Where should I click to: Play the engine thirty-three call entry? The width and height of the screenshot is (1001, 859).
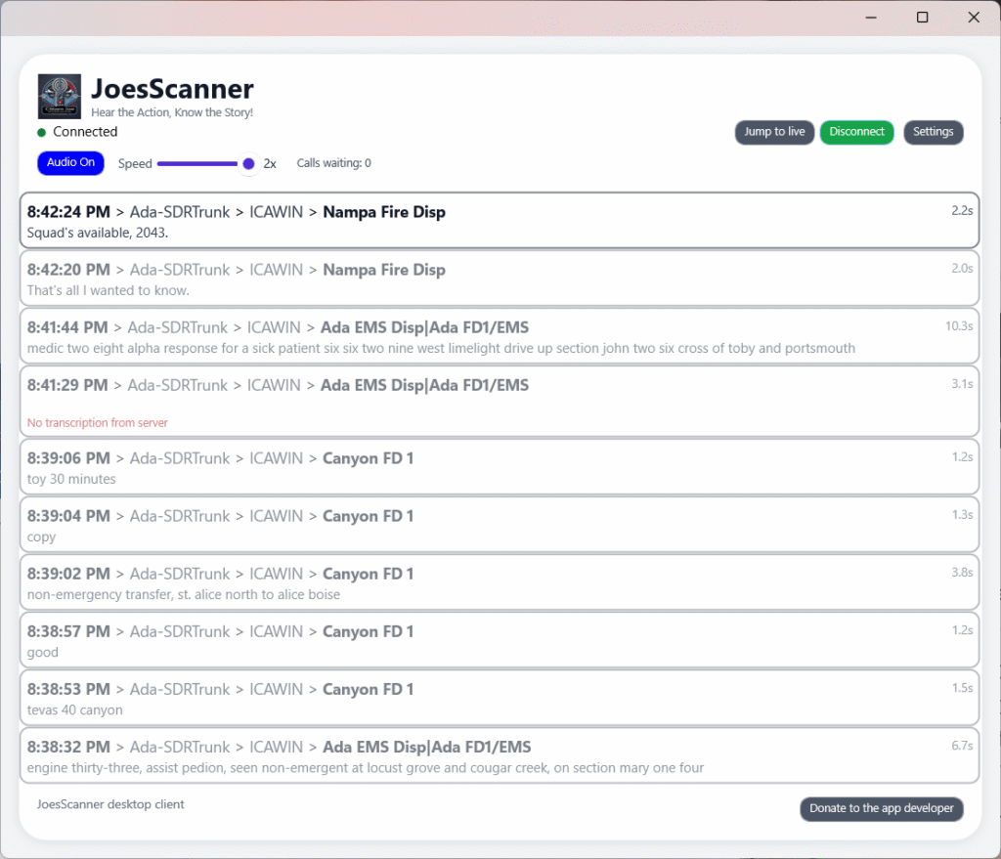[499, 755]
